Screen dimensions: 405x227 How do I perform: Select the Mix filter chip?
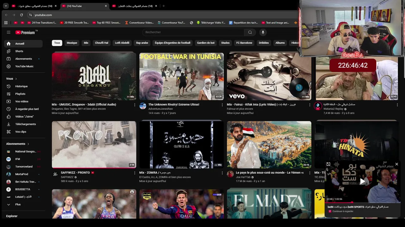point(86,43)
